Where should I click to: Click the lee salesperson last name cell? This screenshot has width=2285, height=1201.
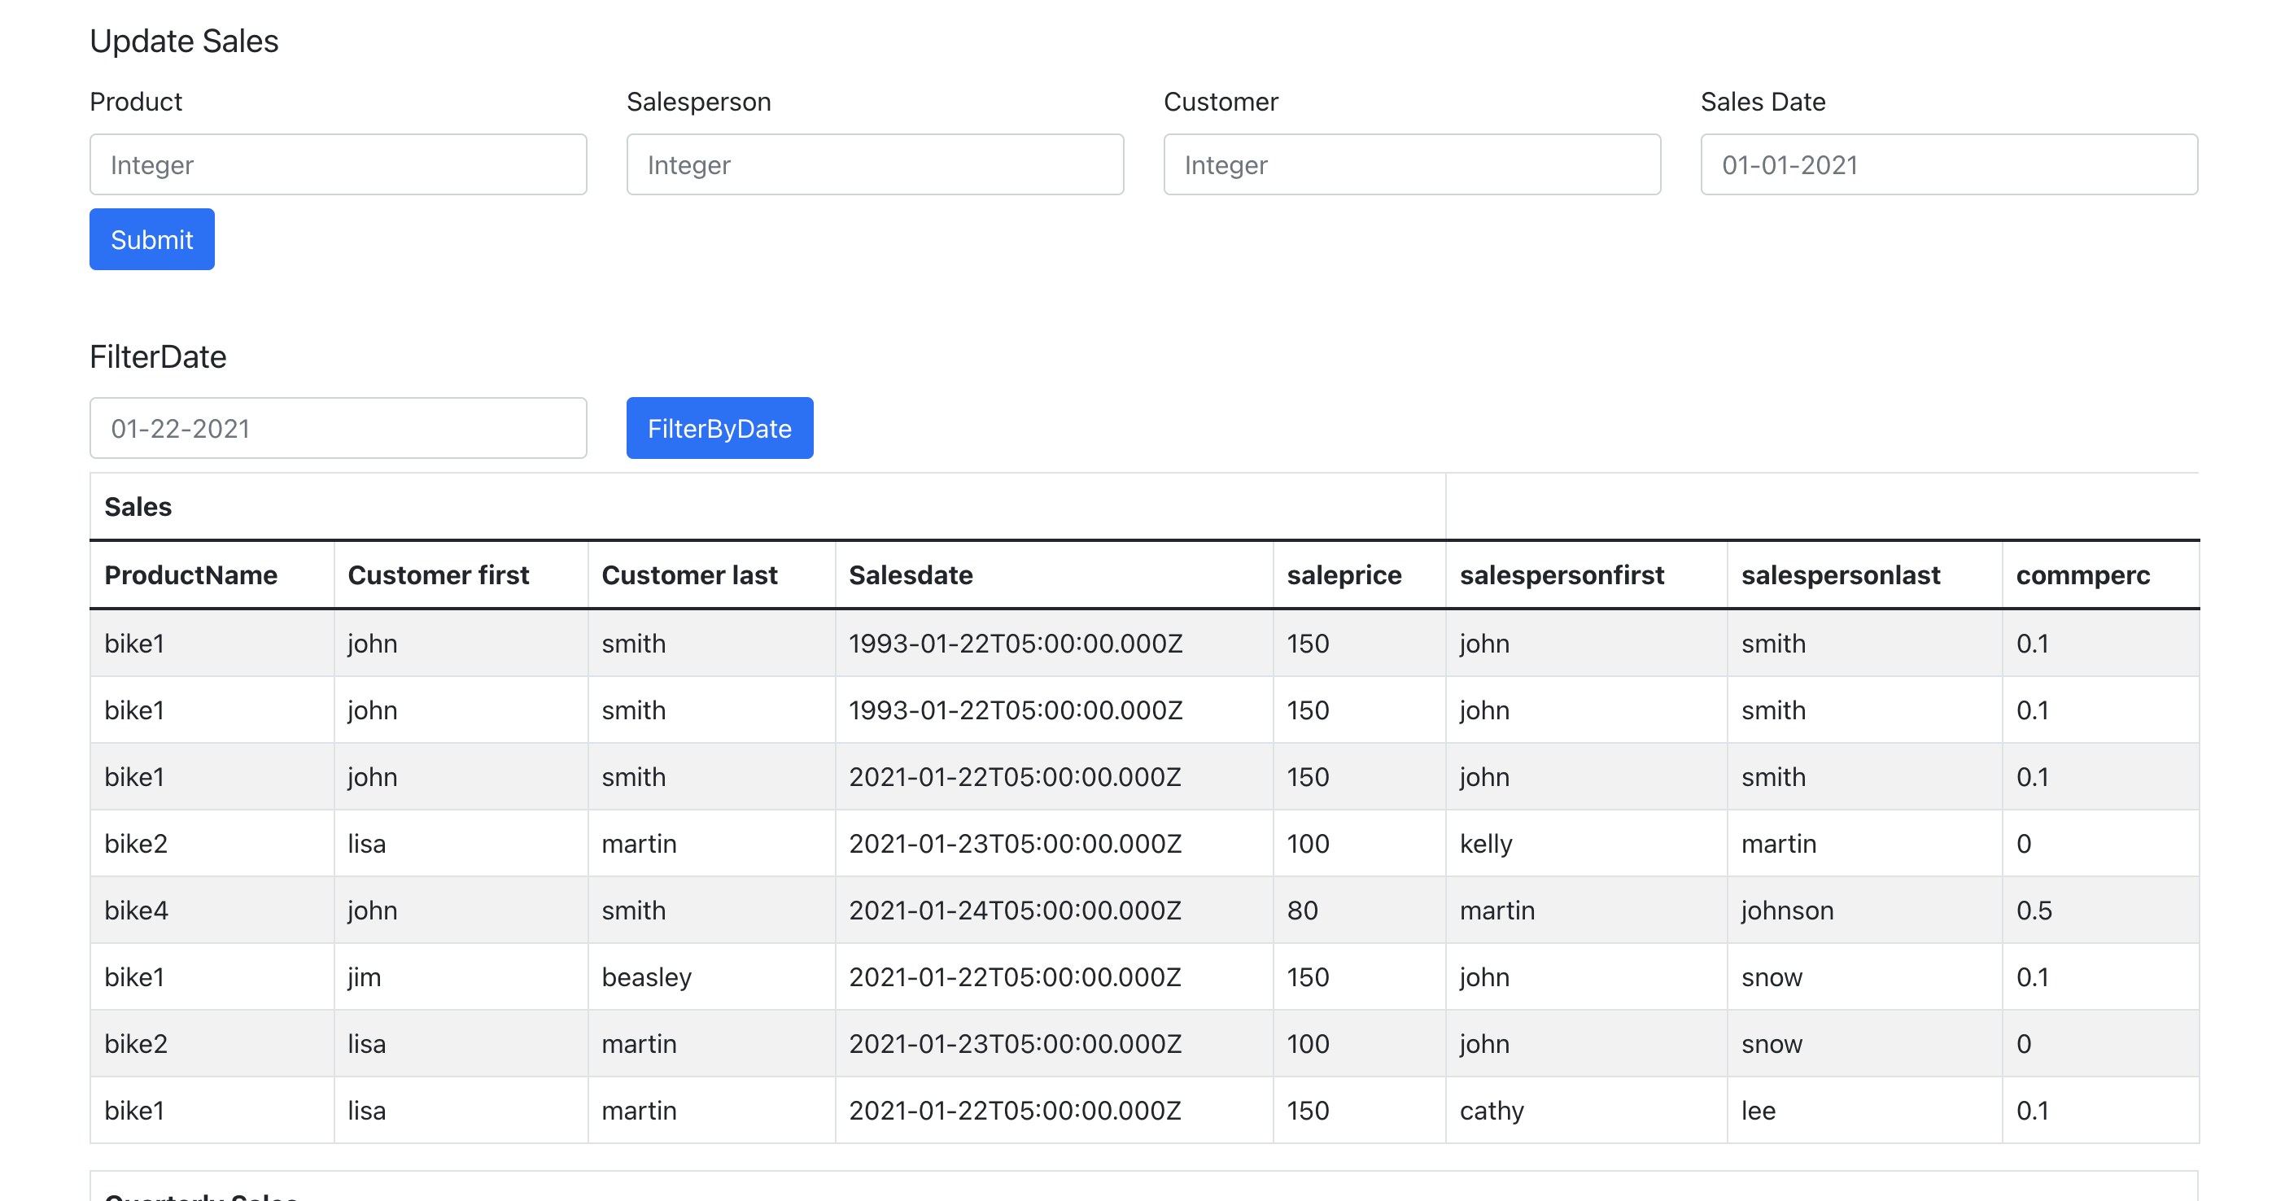click(x=1864, y=1111)
